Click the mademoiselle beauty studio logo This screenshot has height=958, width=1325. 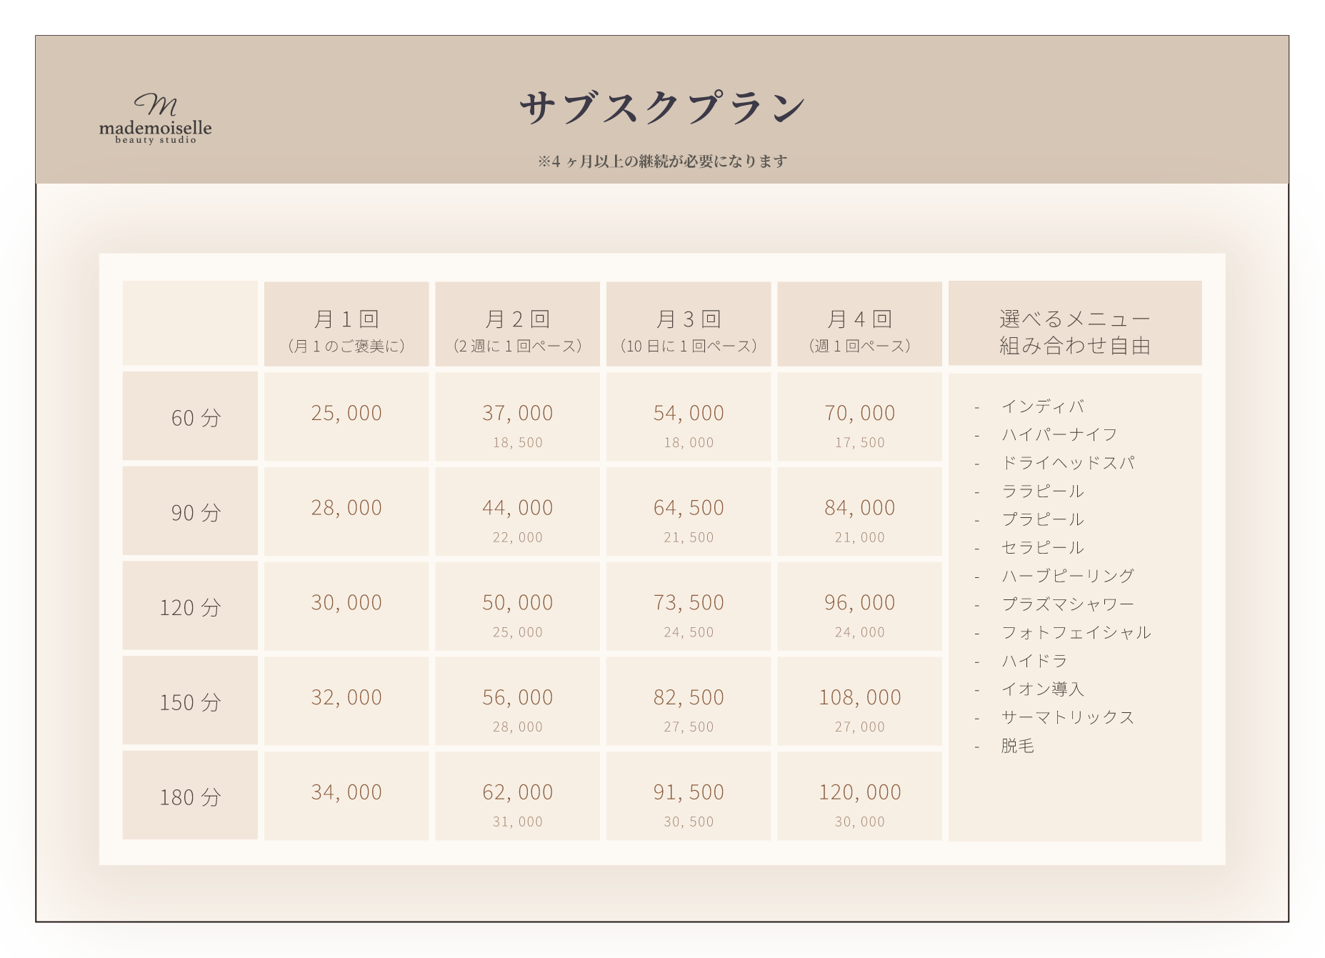pyautogui.click(x=155, y=119)
